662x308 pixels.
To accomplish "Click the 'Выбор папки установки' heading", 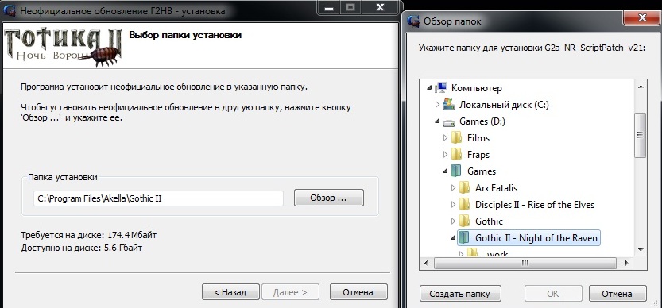I will coord(185,35).
